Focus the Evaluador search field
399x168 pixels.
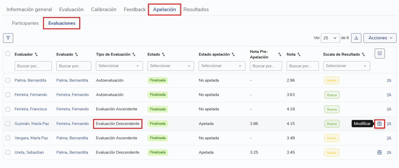click(33, 66)
